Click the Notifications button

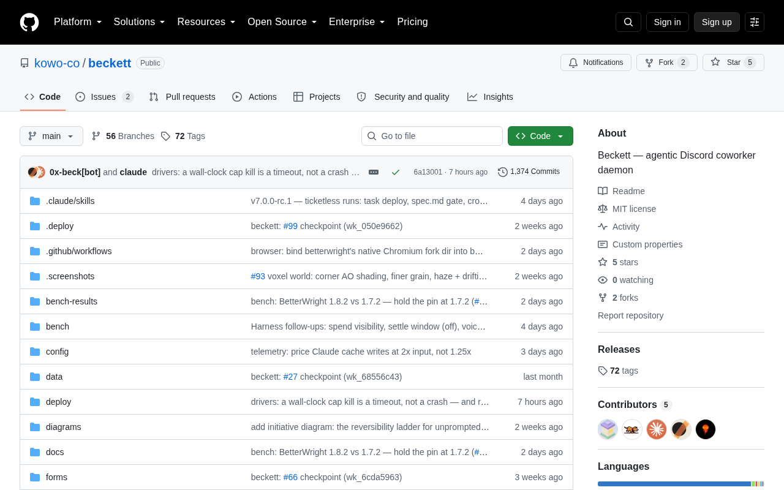[x=596, y=62]
